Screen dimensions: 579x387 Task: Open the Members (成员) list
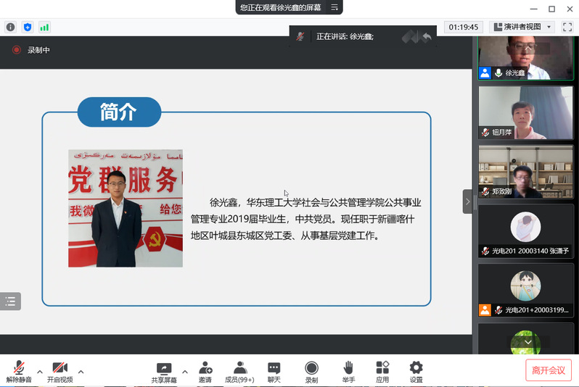(x=239, y=371)
